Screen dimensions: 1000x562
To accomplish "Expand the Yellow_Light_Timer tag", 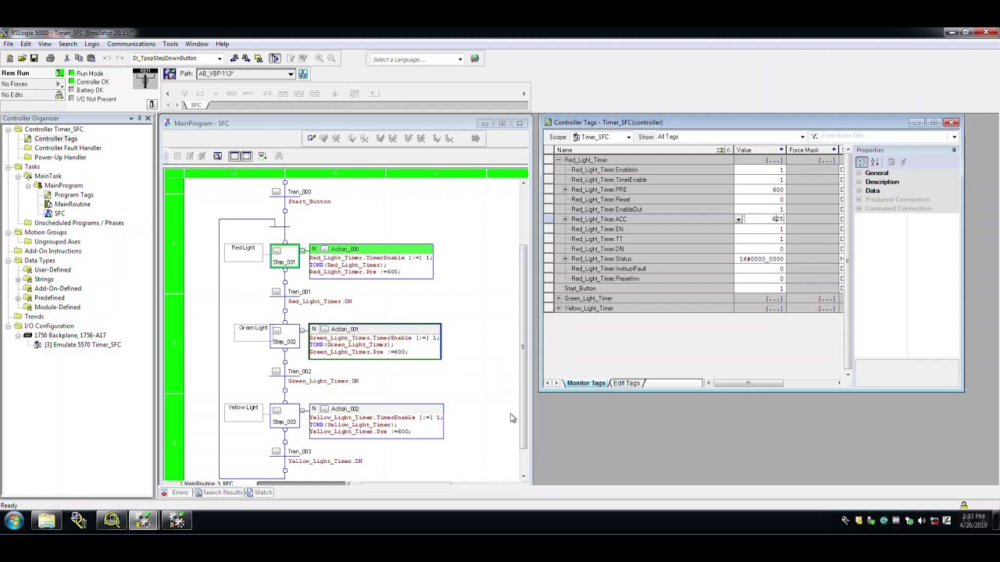I will (x=559, y=308).
